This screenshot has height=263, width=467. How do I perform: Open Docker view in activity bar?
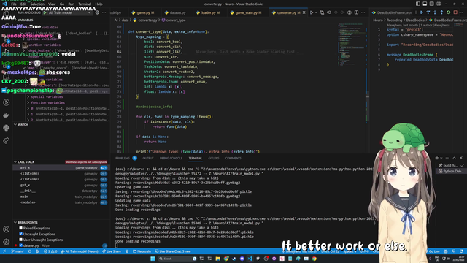tap(6, 115)
